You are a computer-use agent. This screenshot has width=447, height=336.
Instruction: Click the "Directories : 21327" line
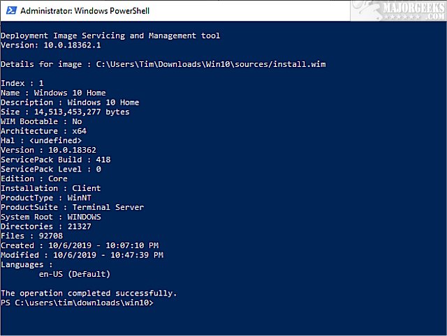[46, 227]
